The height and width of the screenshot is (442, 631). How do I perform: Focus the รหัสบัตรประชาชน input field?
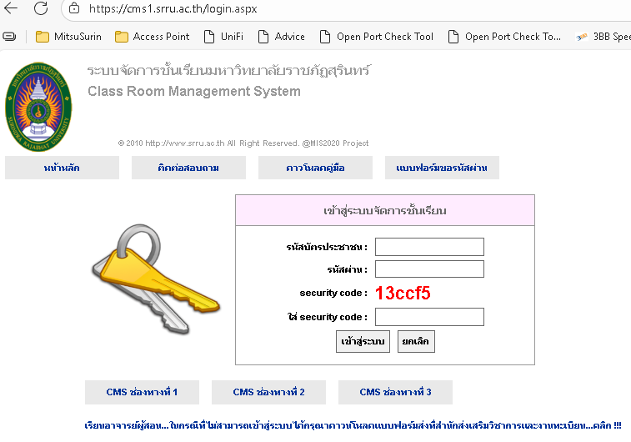429,247
